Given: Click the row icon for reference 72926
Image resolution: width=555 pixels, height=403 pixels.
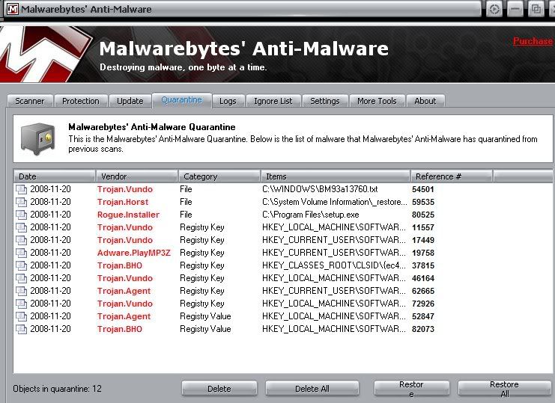Looking at the screenshot, I should (x=21, y=304).
